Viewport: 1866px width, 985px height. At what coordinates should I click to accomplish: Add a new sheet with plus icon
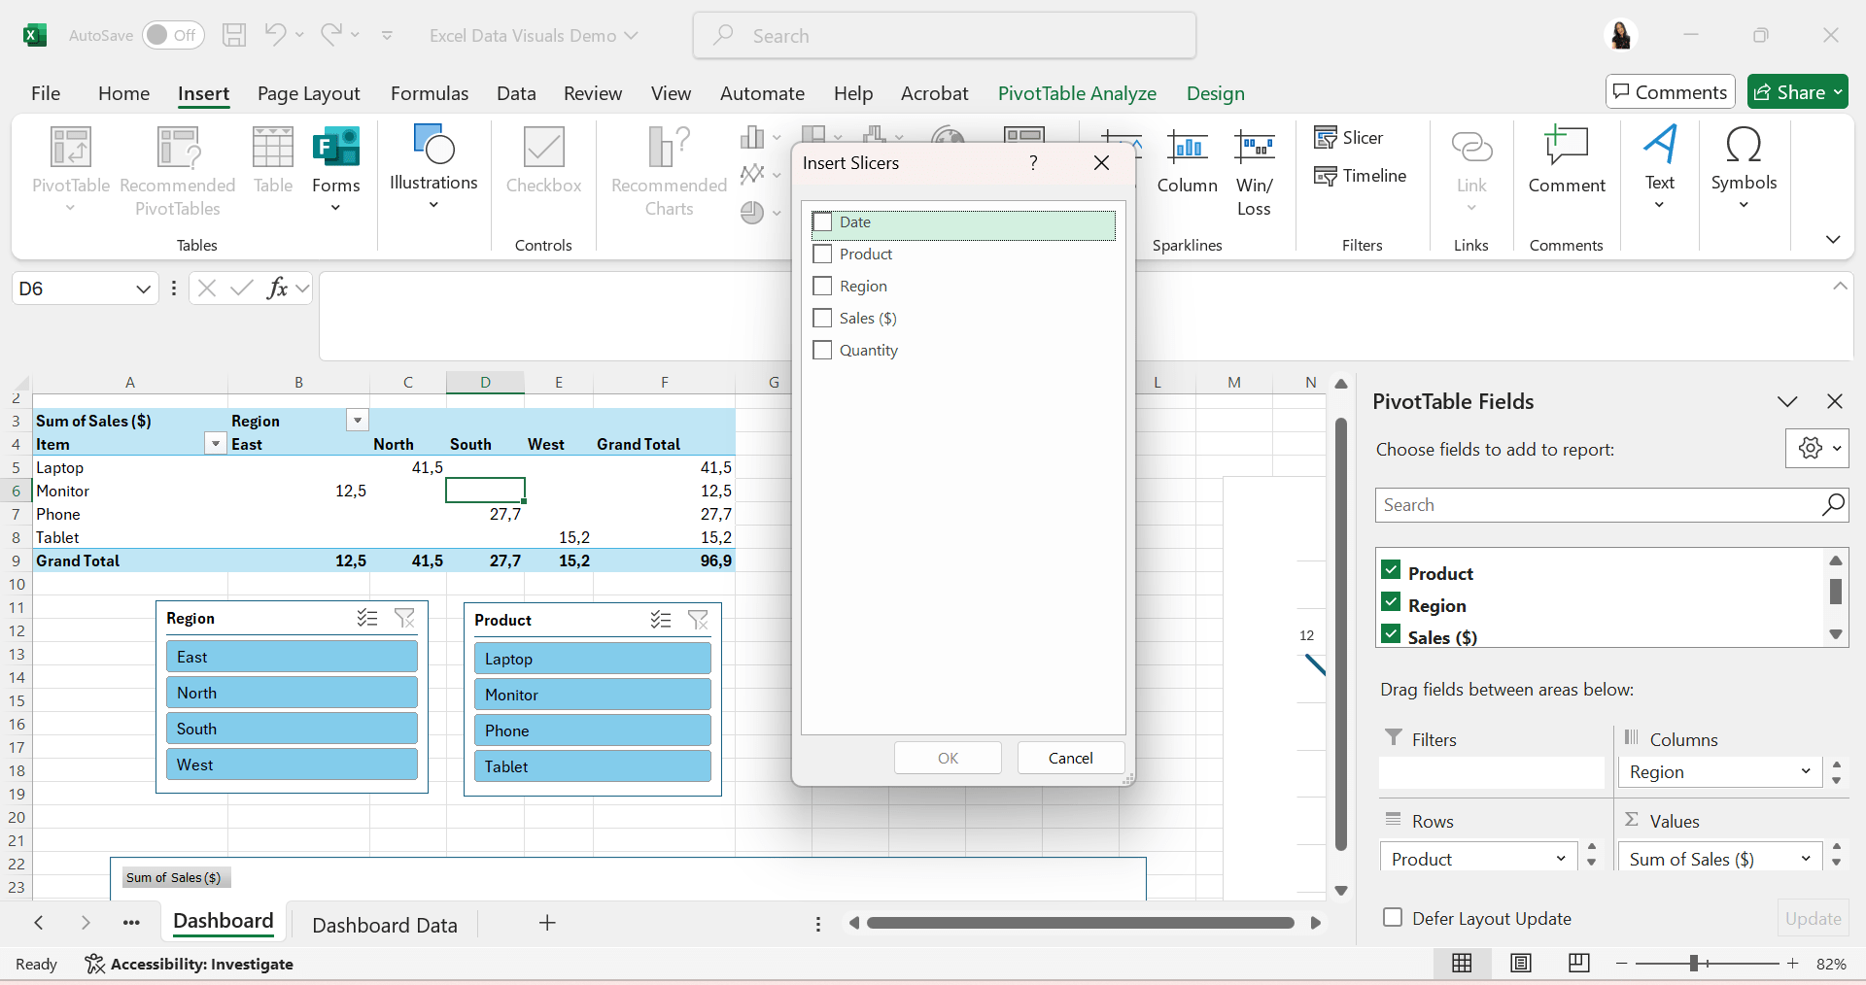(547, 923)
